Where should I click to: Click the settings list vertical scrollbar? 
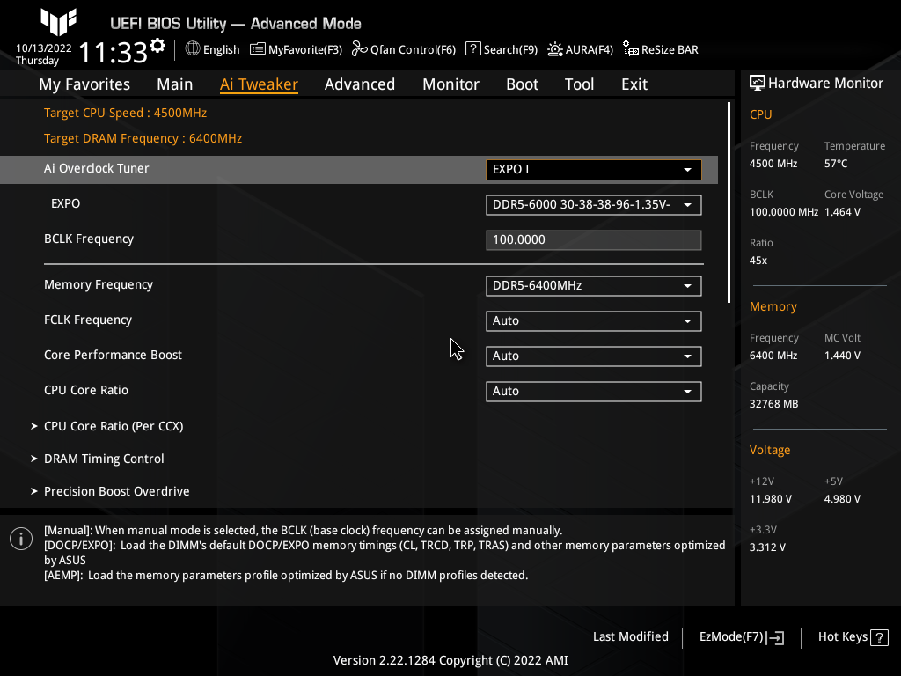click(729, 202)
